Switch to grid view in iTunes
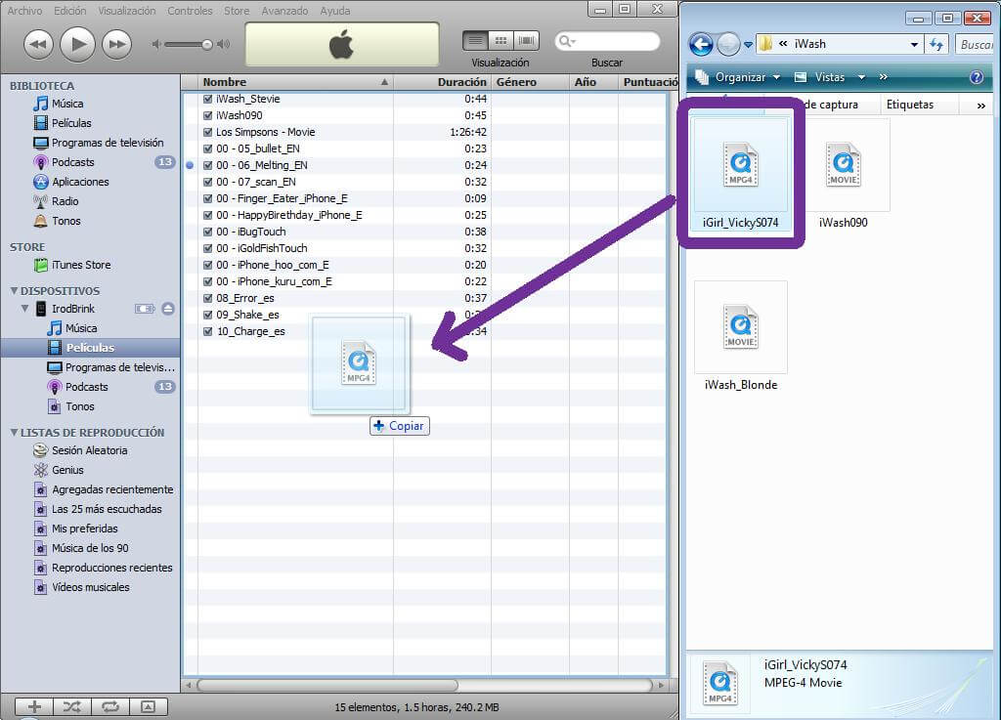The width and height of the screenshot is (1001, 720). (501, 41)
